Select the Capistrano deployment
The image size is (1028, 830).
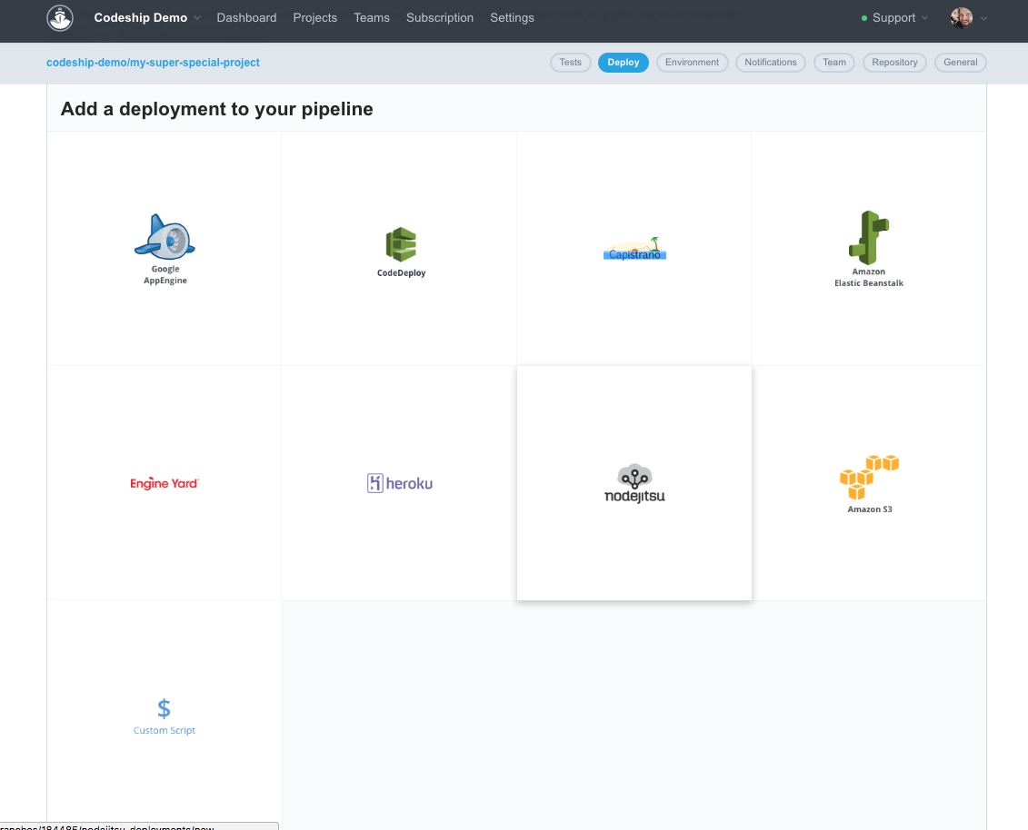(x=634, y=248)
